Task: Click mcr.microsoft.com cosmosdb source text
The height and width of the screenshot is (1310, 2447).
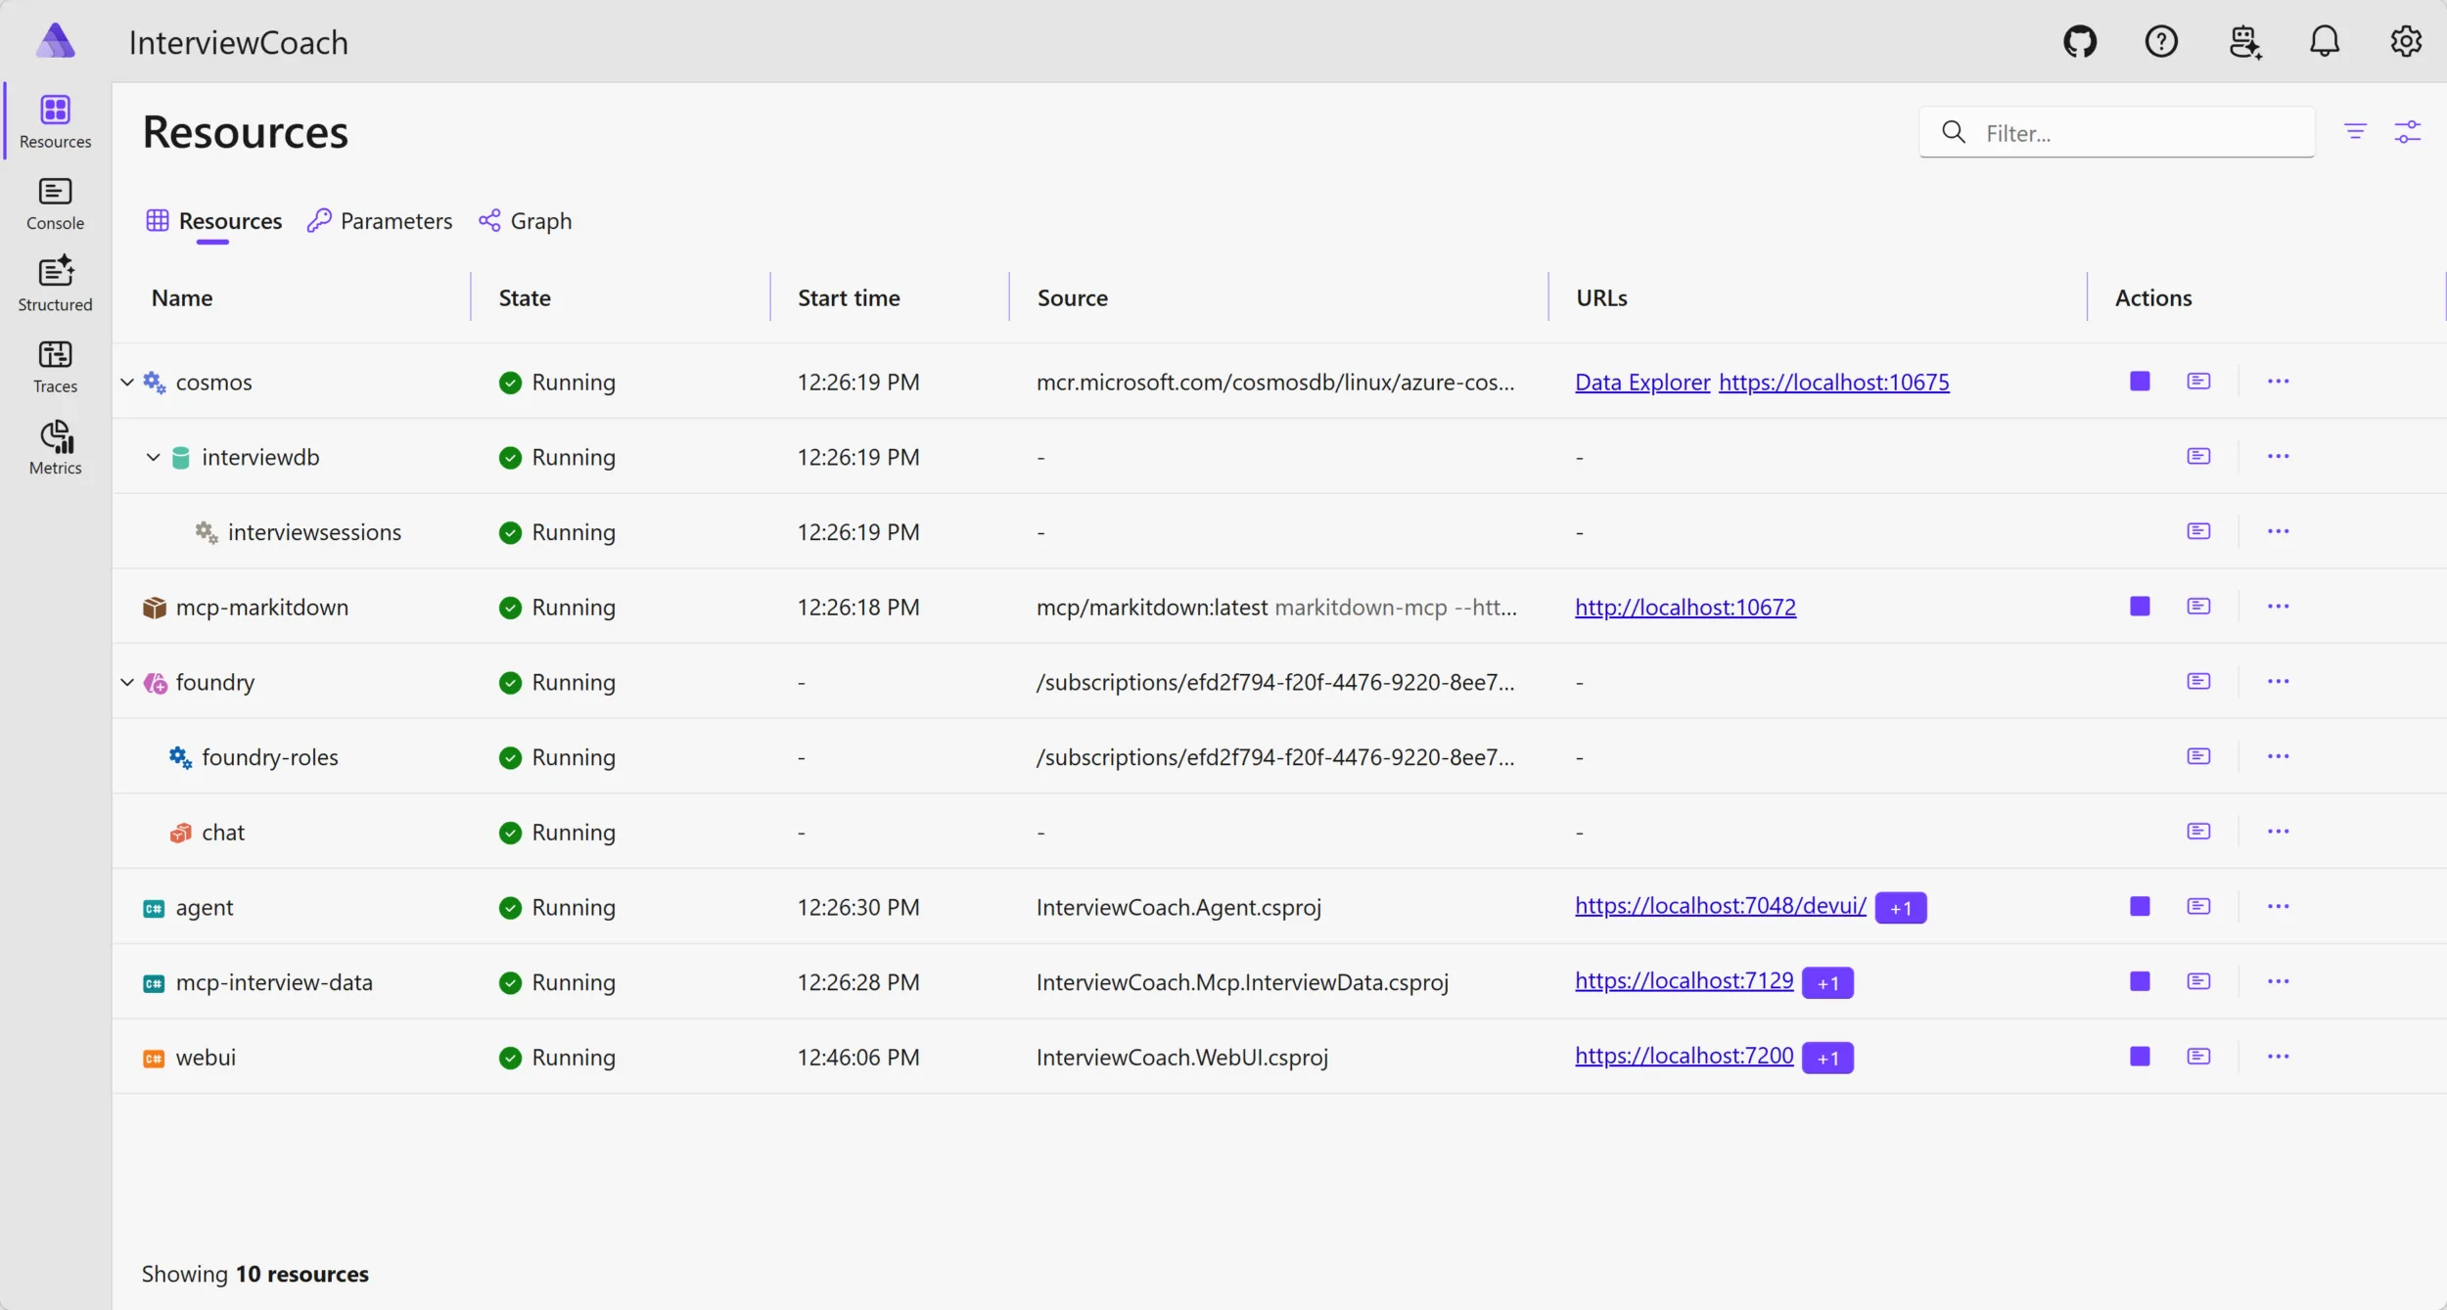Action: [1275, 382]
